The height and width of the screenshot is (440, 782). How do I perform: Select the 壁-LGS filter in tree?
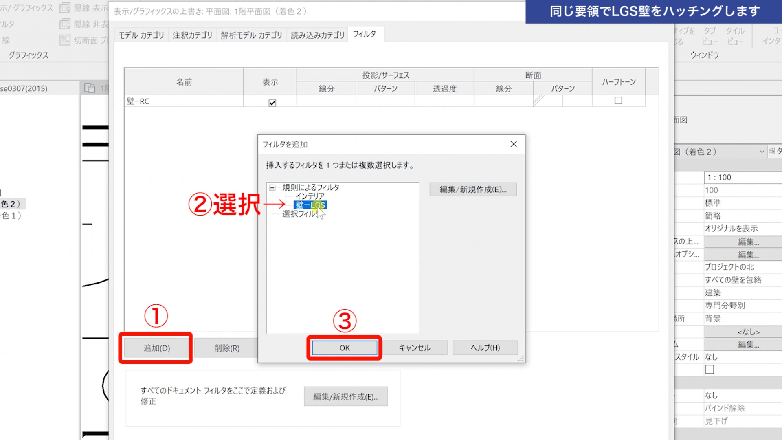tap(310, 205)
